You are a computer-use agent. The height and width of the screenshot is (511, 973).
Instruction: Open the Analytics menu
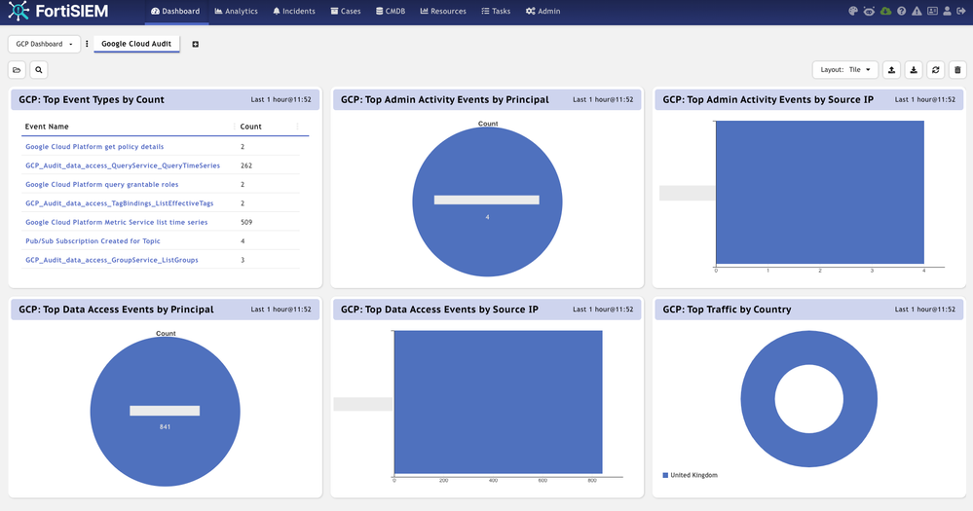click(237, 11)
